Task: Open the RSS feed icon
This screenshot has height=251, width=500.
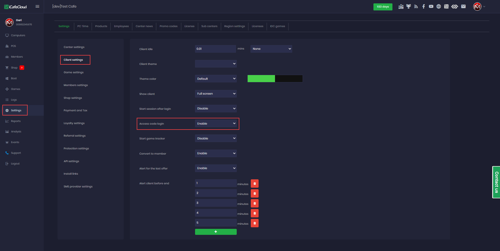Action: (416, 7)
